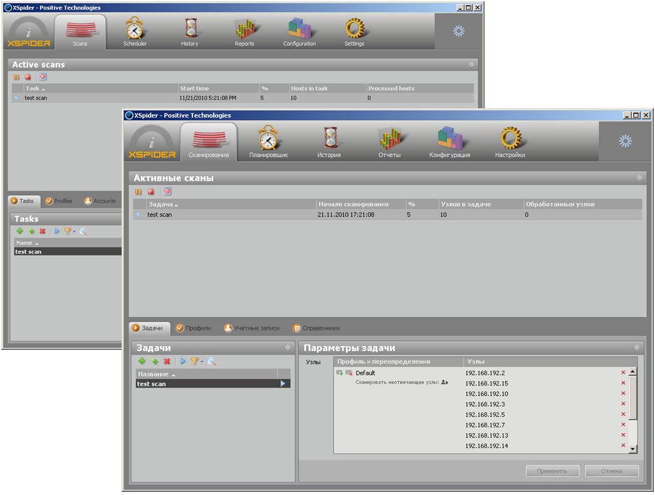Open Активные сканы panel options gear

pyautogui.click(x=639, y=178)
